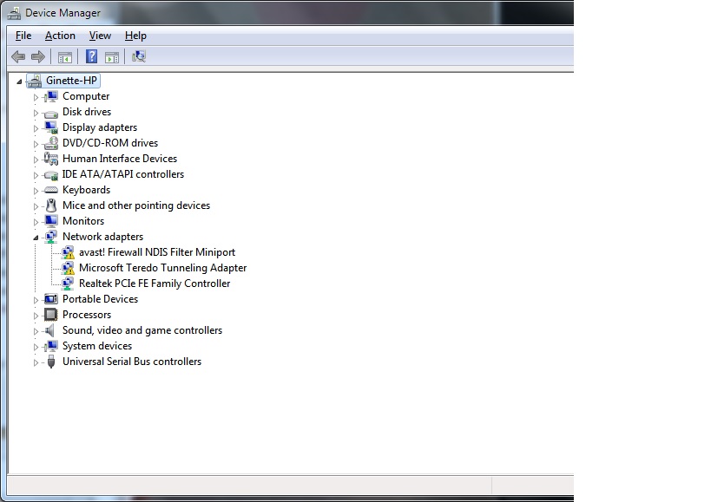The width and height of the screenshot is (711, 502).
Task: Click the Keyboards category icon
Action: point(50,190)
